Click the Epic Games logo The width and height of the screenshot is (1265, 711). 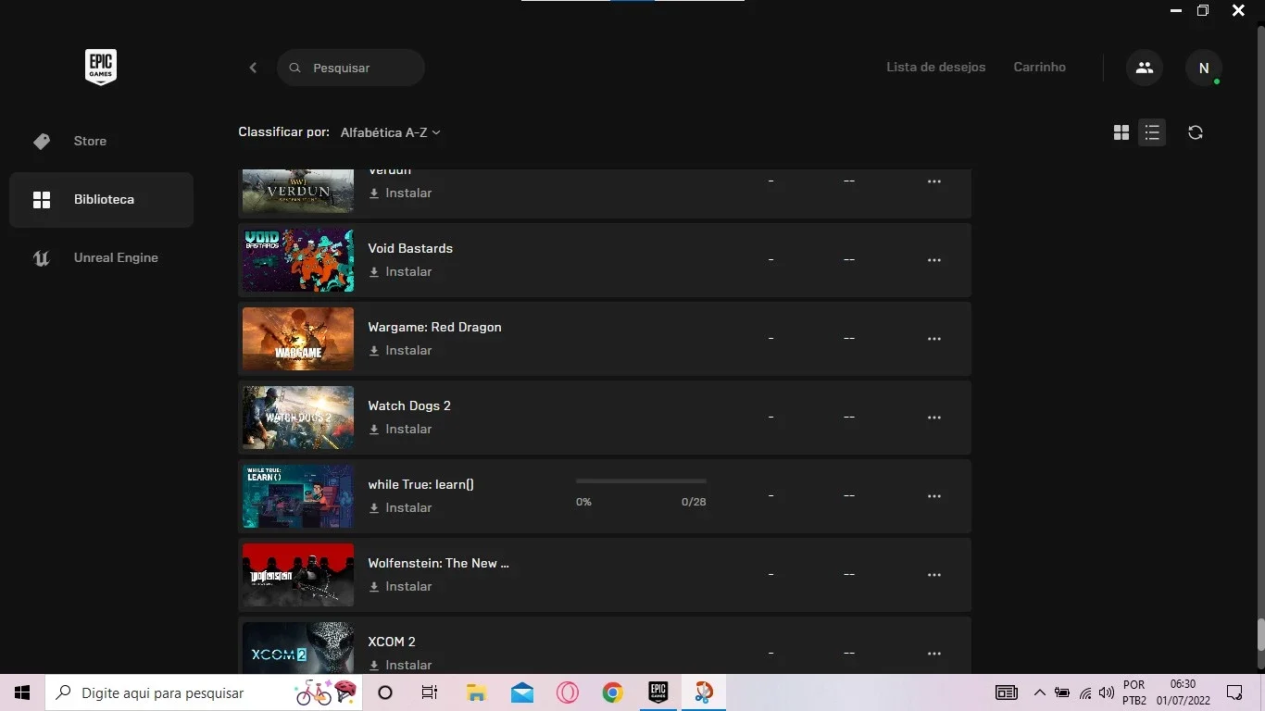tap(101, 67)
